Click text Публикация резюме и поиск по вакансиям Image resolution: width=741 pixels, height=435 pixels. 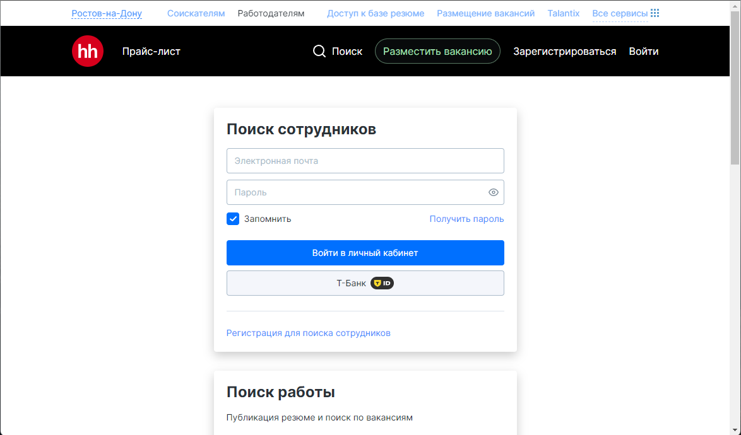click(x=319, y=417)
